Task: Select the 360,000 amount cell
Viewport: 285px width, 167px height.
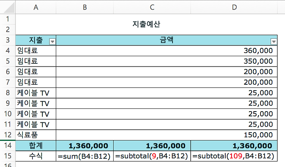Action: point(167,51)
